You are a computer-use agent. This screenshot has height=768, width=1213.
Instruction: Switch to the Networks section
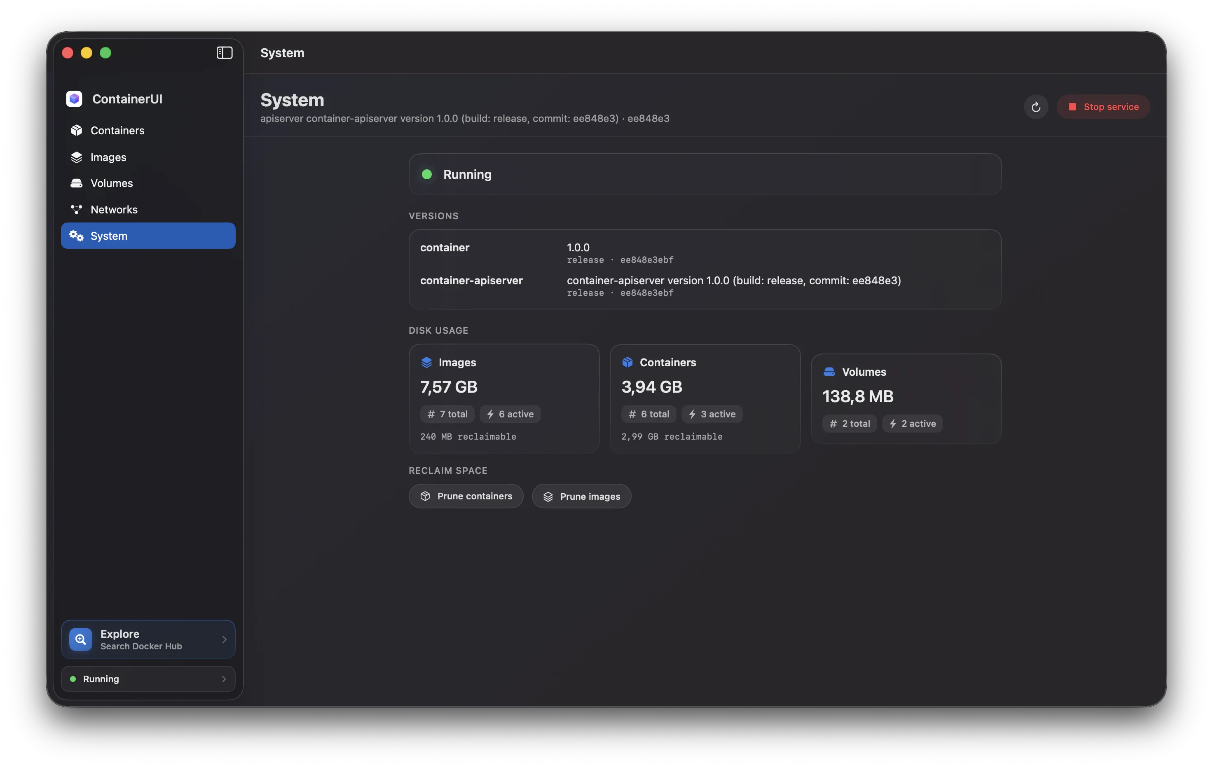tap(148, 209)
